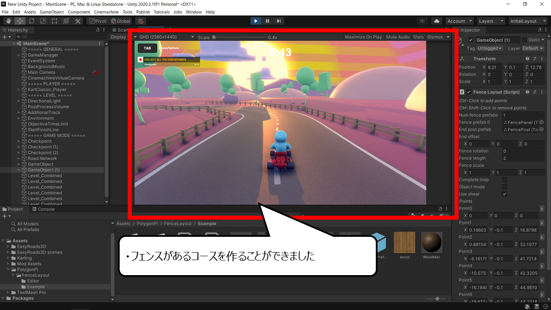Switch to the Console tab
Screen dimensions: 551x310
tap(43, 209)
